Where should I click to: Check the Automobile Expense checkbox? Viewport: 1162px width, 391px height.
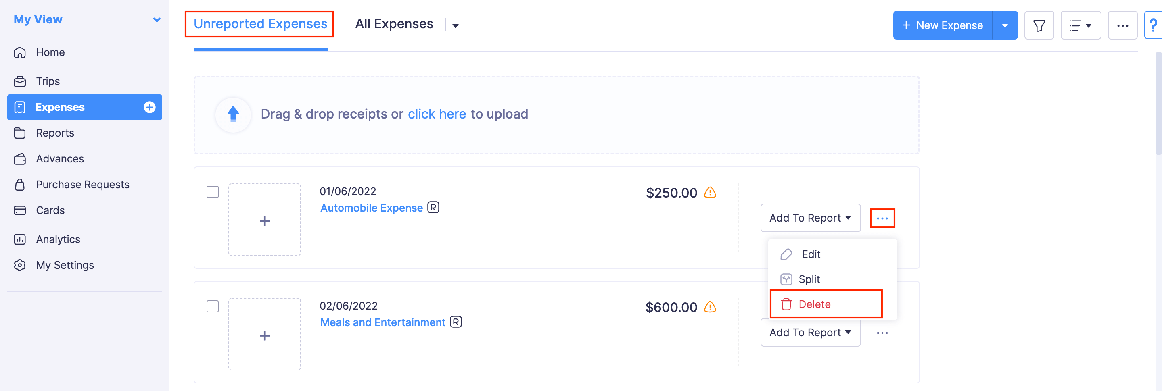tap(213, 192)
